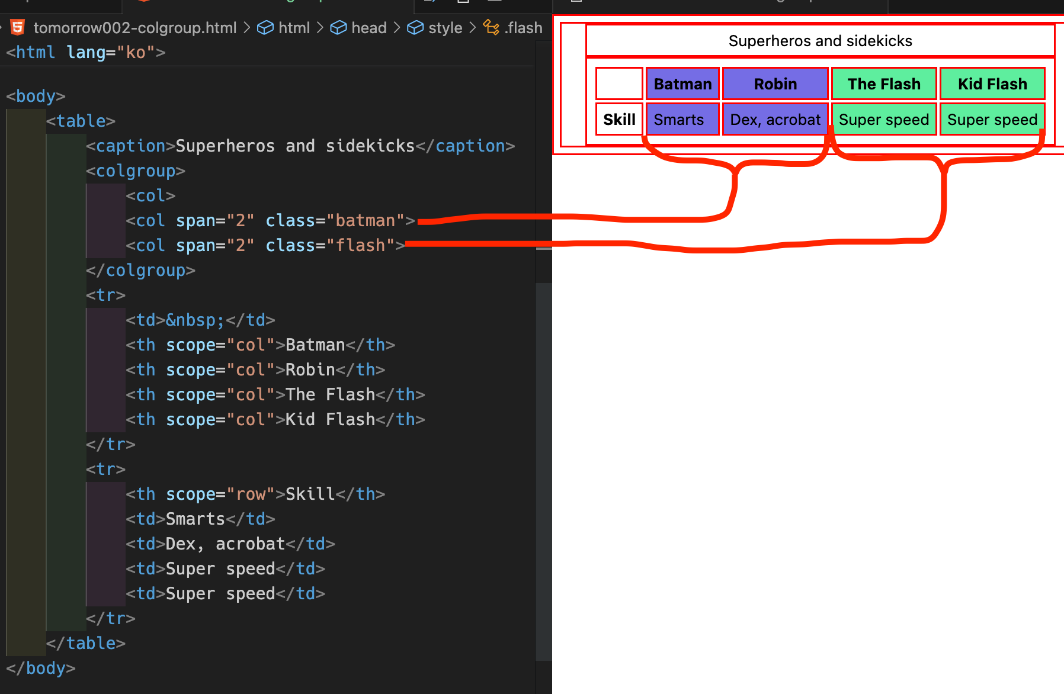Click the th scope="col" Kid Flash line

click(275, 419)
